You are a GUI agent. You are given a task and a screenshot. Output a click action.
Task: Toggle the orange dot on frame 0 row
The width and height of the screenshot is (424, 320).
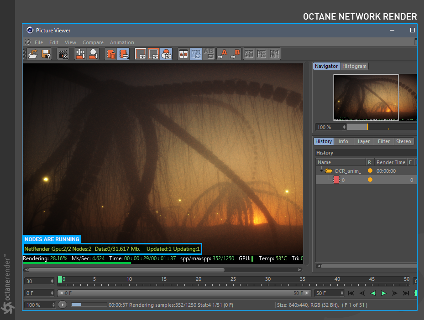tap(370, 180)
